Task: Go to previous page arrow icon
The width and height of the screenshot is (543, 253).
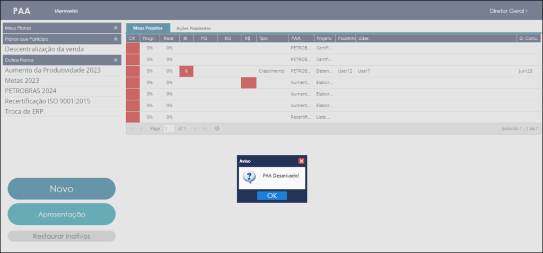Action: pos(141,128)
